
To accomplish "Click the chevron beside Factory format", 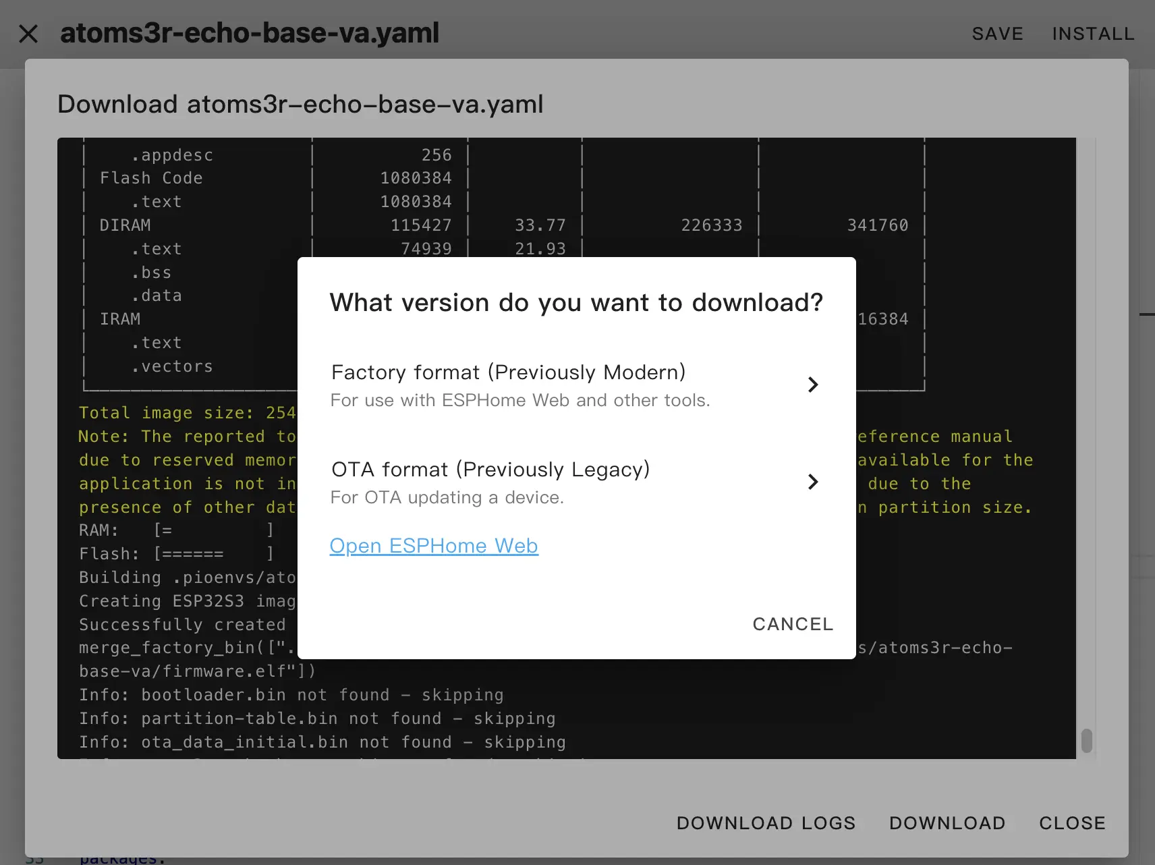I will pyautogui.click(x=812, y=385).
